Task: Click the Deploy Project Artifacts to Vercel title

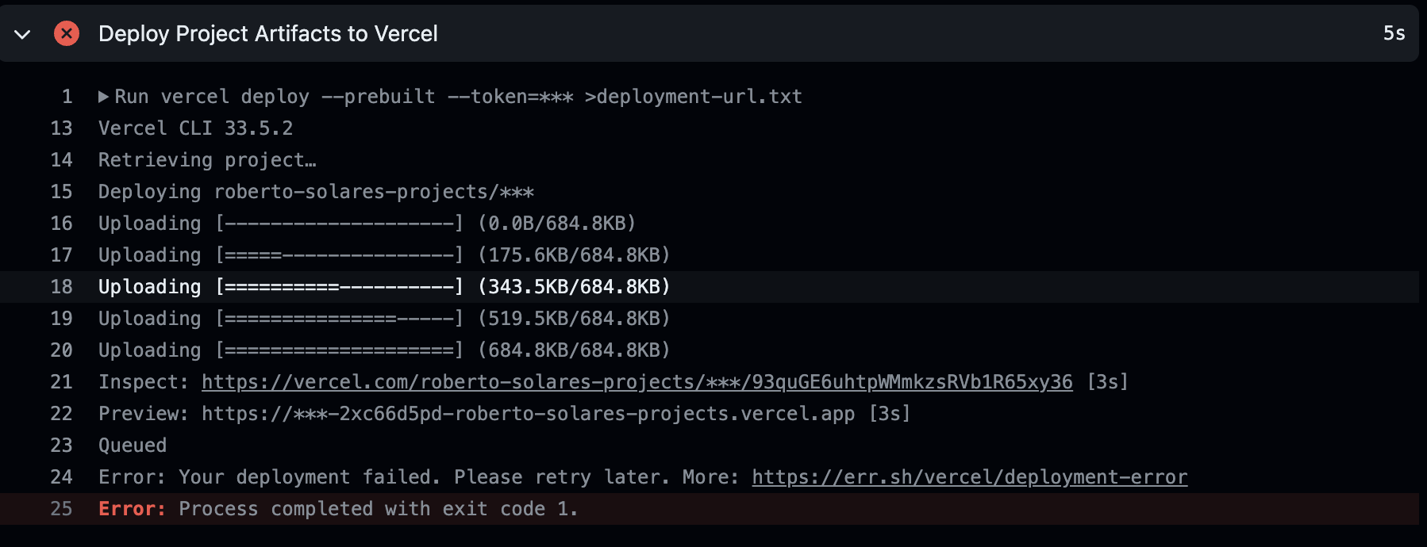Action: tap(267, 33)
